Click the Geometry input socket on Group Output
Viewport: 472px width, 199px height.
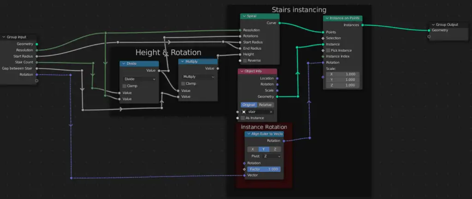click(x=429, y=30)
